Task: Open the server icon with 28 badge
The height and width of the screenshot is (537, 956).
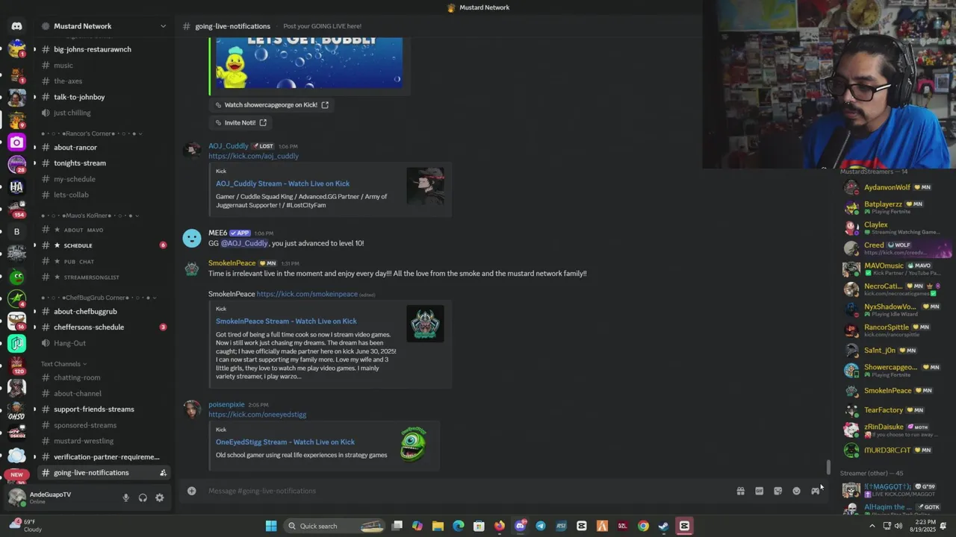Action: pyautogui.click(x=16, y=165)
